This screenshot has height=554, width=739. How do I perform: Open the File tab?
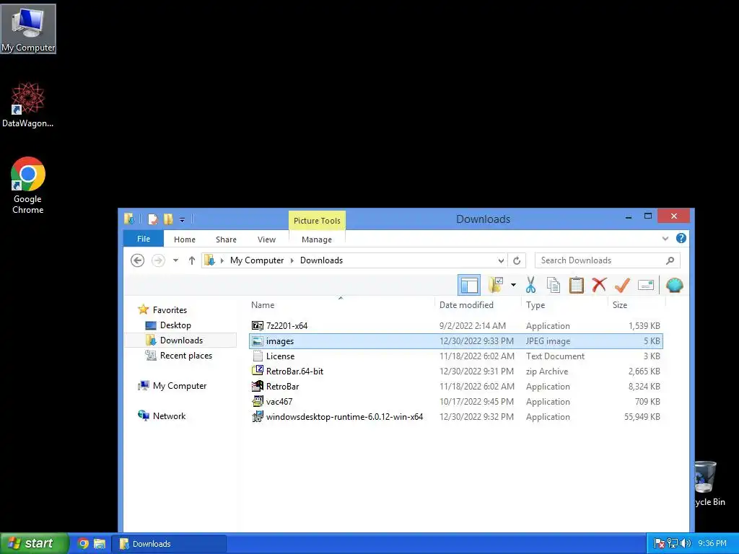pyautogui.click(x=144, y=239)
